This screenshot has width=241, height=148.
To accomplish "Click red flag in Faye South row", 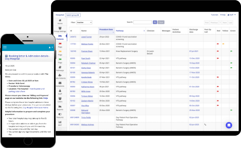I will point(218,59).
